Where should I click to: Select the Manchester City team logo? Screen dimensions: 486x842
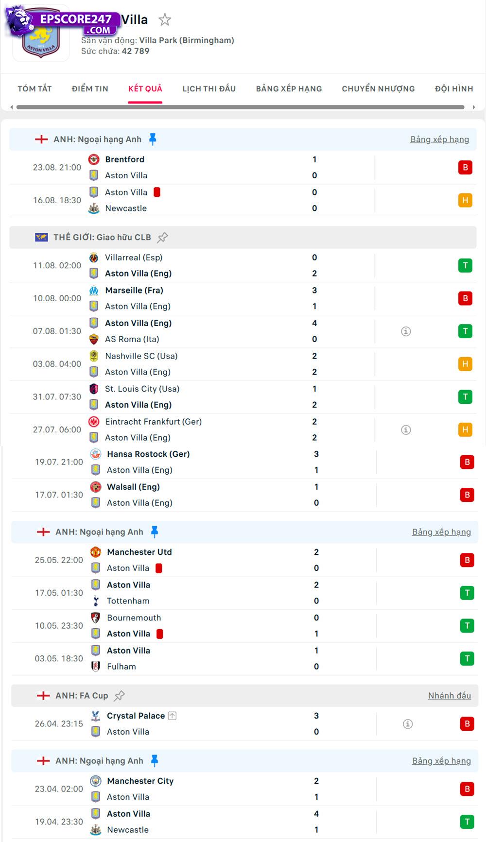[x=94, y=781]
